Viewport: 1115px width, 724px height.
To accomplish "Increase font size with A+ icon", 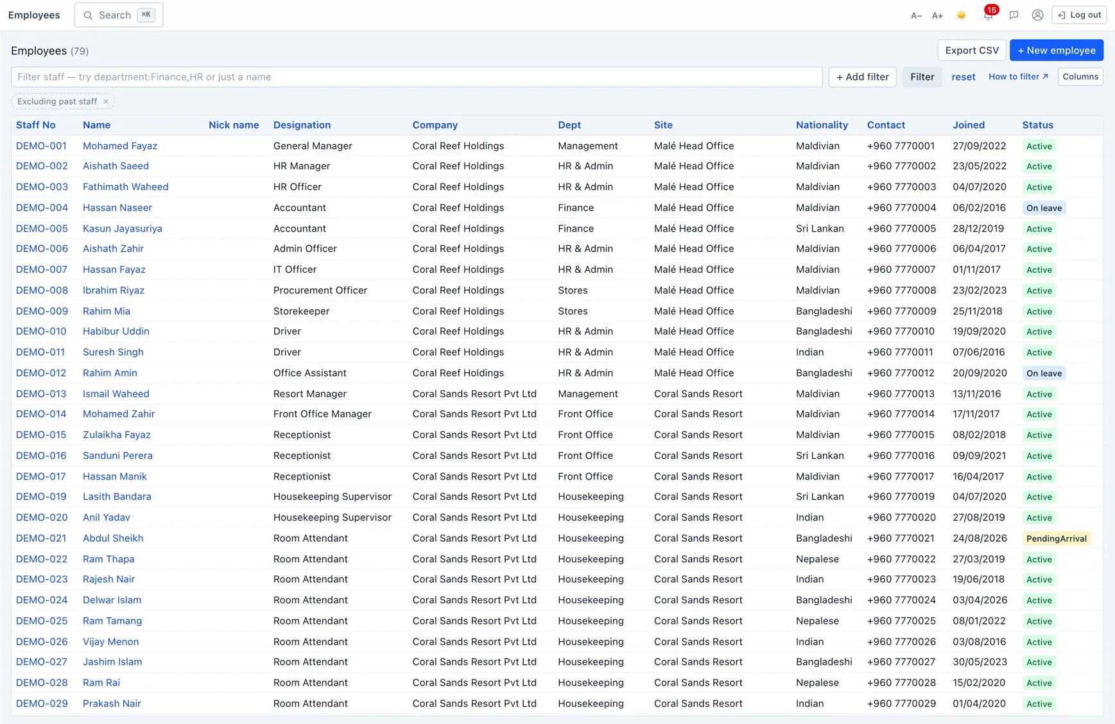I will (937, 15).
